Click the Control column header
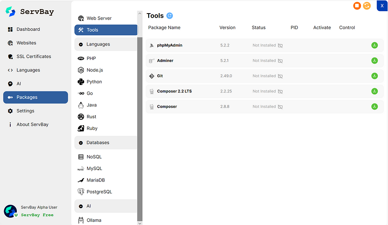 pos(347,28)
